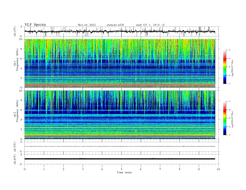Screen dimensions: 246x190
Task: Click the "2" kHz tick of ch.1 spectrogram
Action: click(x=21, y=78)
